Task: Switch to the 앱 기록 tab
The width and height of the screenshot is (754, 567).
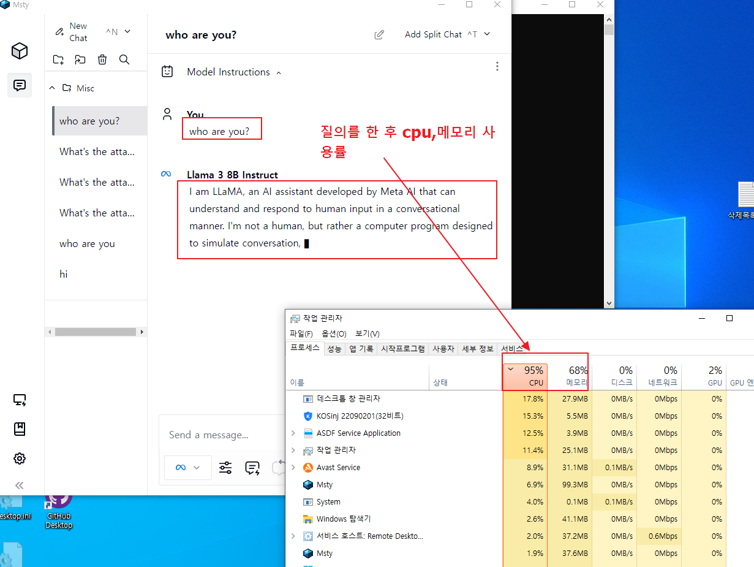Action: (361, 349)
